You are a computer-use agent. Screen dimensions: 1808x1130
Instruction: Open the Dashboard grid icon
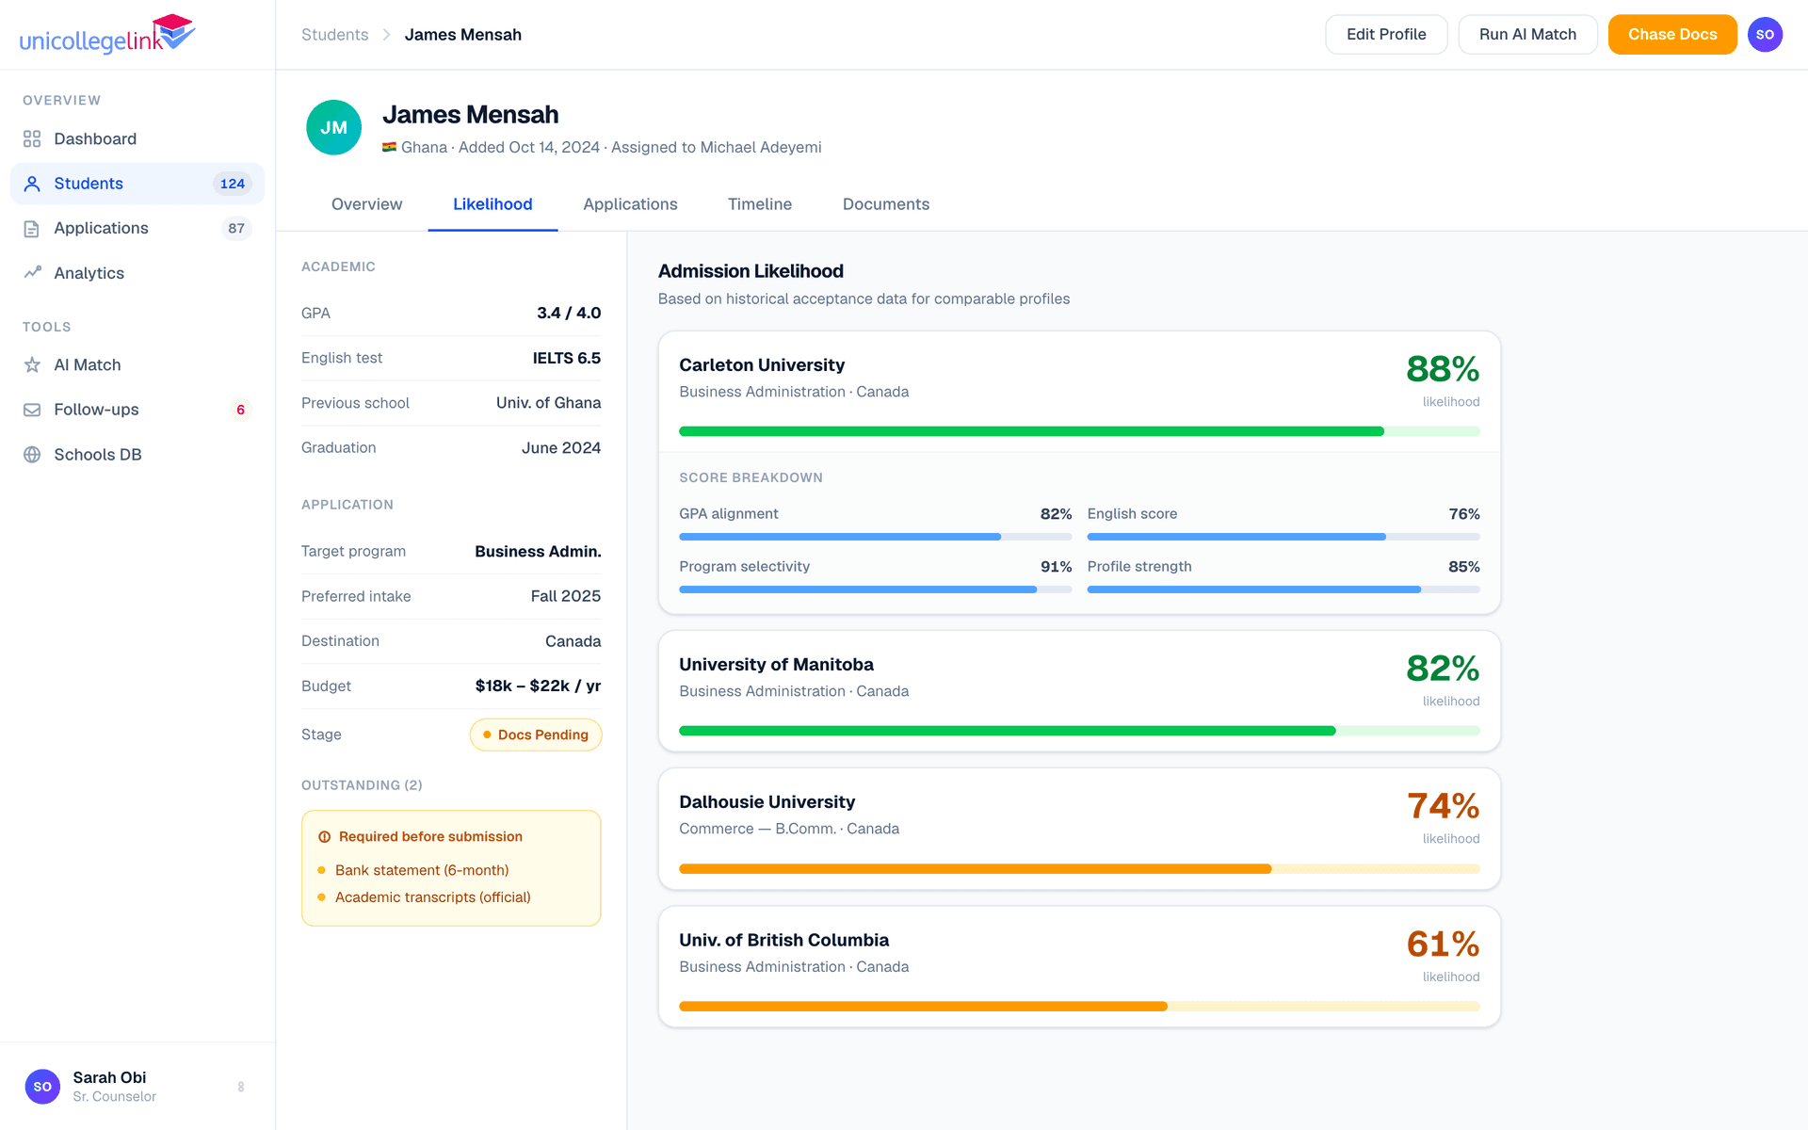pyautogui.click(x=32, y=139)
